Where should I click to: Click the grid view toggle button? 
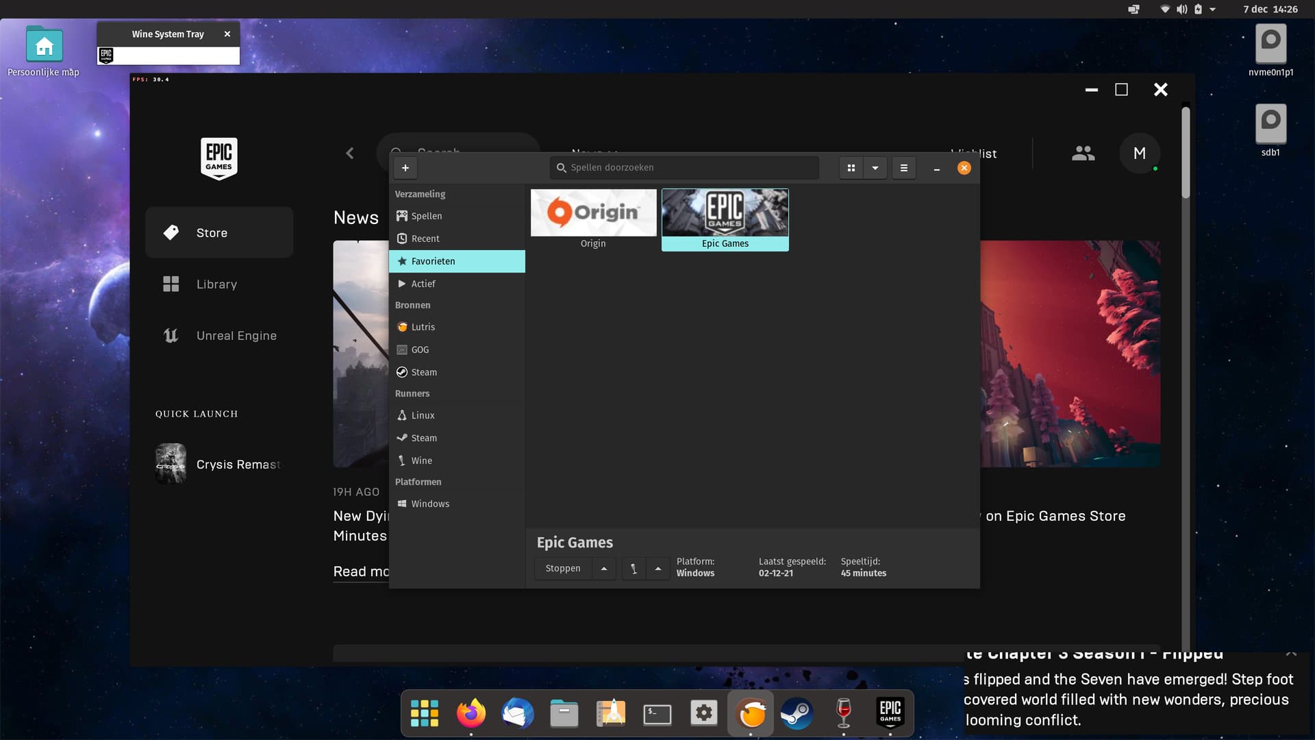pyautogui.click(x=851, y=168)
